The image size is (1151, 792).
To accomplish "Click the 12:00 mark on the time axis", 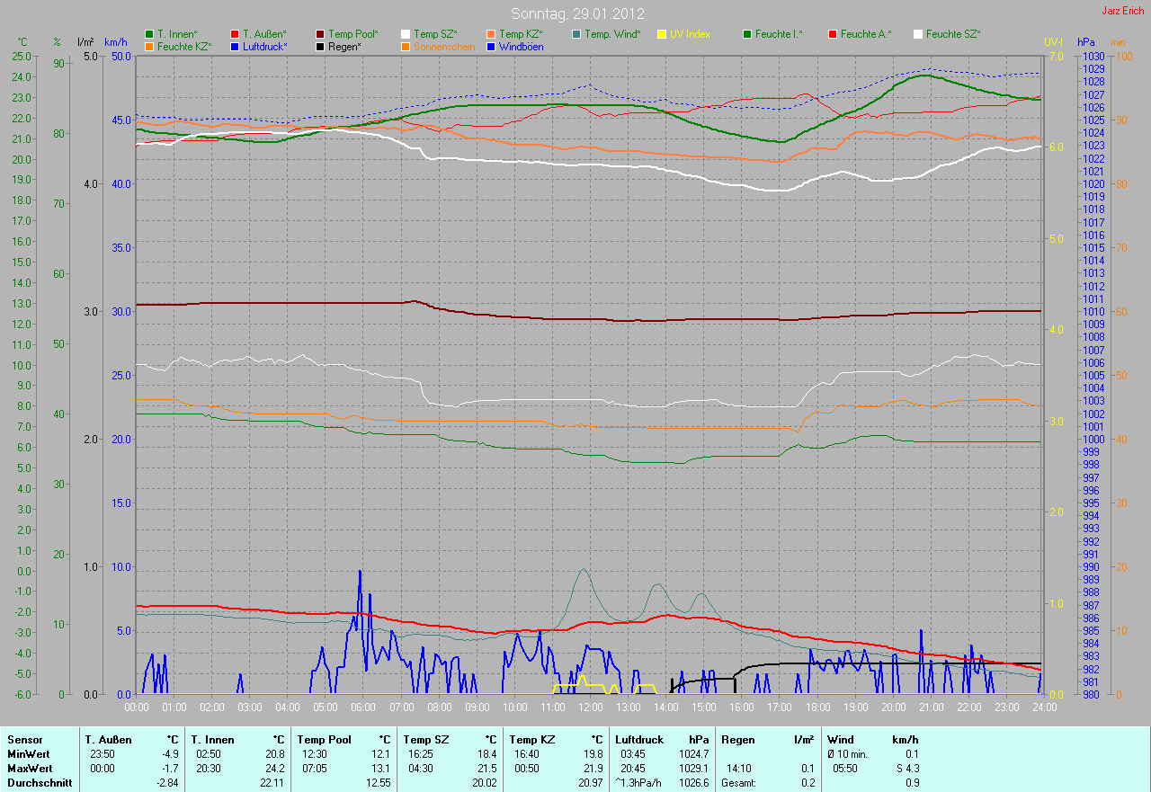I will coord(590,707).
